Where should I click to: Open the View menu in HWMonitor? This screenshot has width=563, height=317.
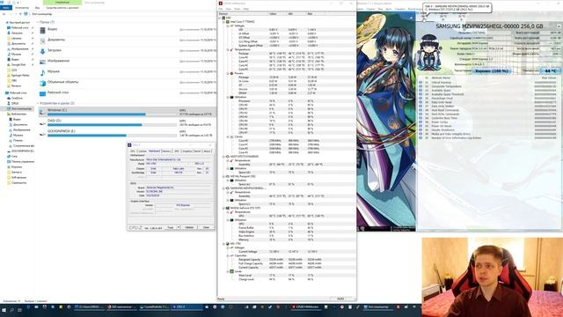pyautogui.click(x=229, y=9)
